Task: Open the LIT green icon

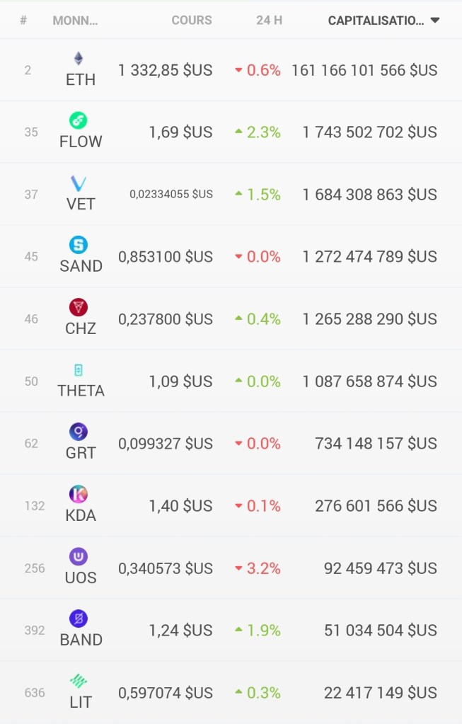Action: pyautogui.click(x=79, y=681)
